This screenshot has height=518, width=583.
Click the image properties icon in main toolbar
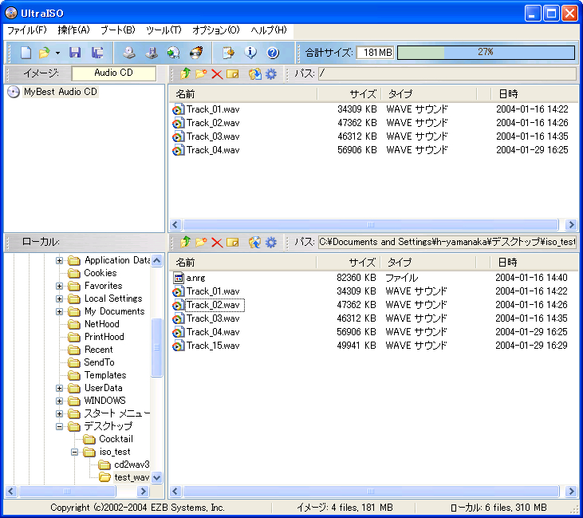pos(228,53)
